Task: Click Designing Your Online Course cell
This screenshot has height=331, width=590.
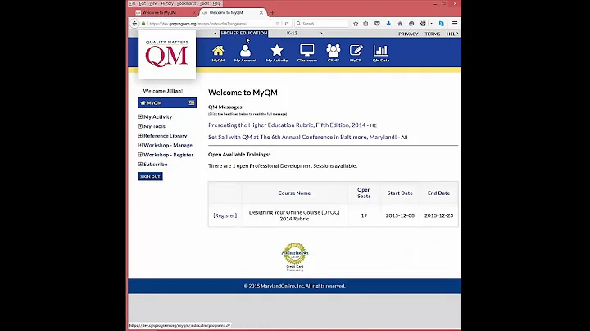Action: tap(294, 215)
